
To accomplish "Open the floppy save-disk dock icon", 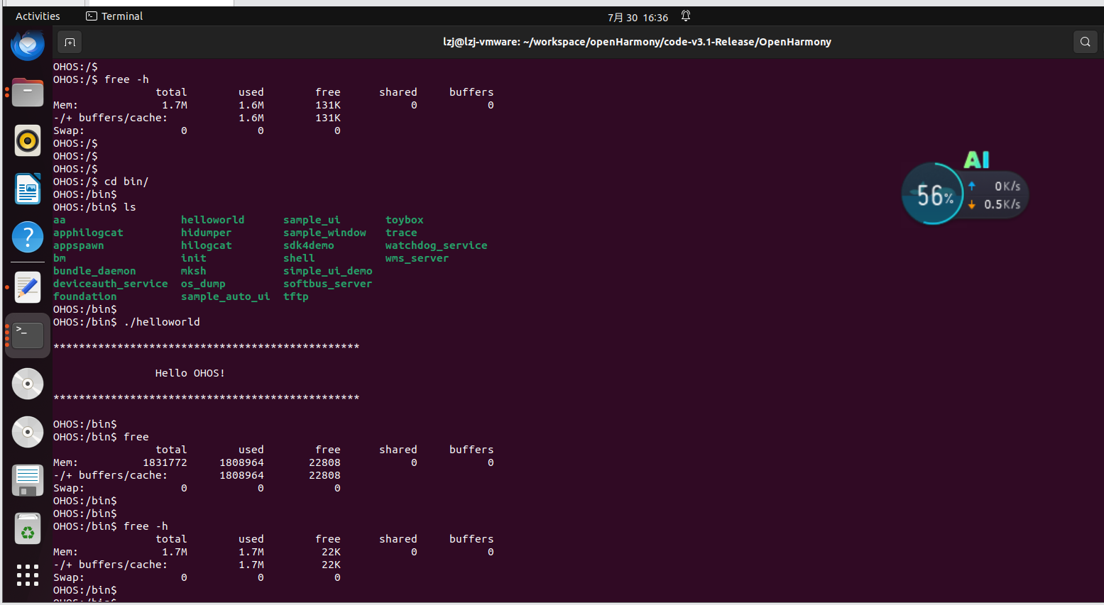I will [x=28, y=480].
